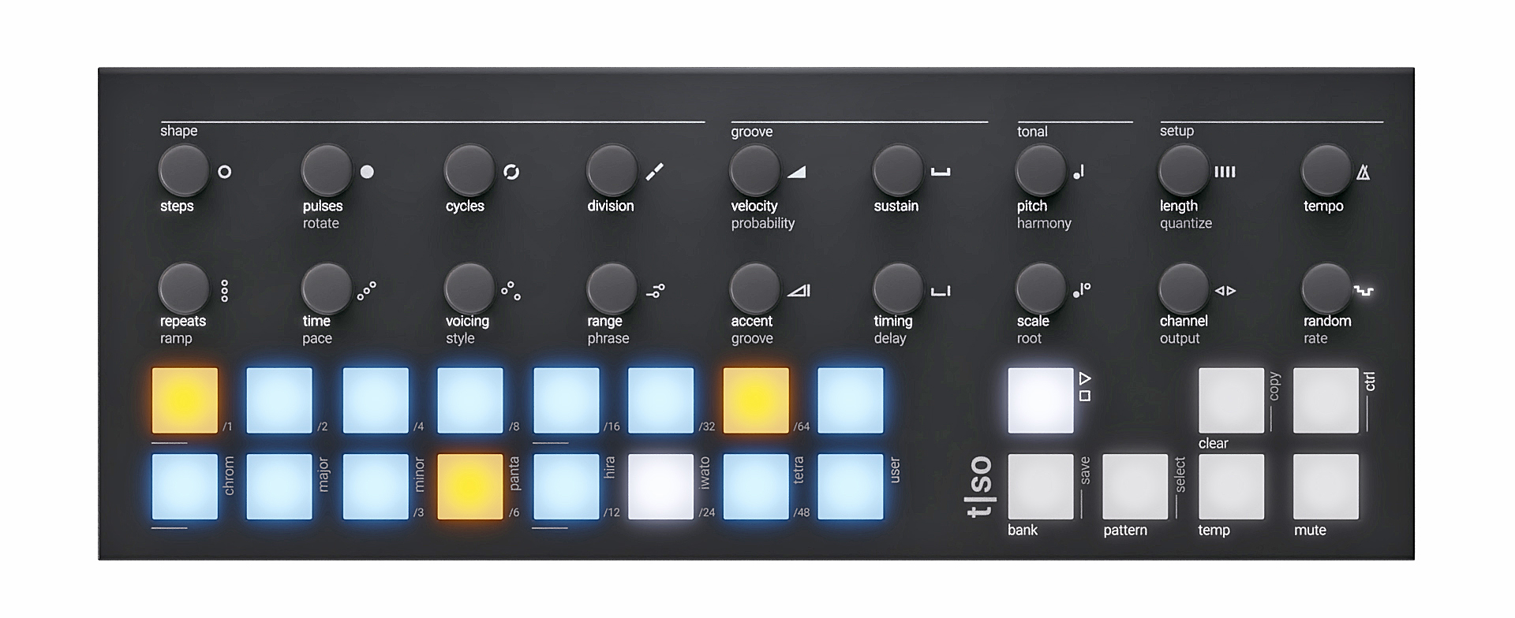
Task: Push the bank/save pad
Action: [1041, 486]
